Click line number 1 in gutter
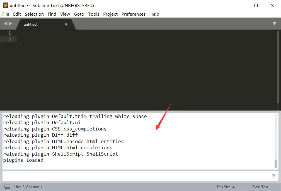The width and height of the screenshot is (281, 191). point(10,33)
